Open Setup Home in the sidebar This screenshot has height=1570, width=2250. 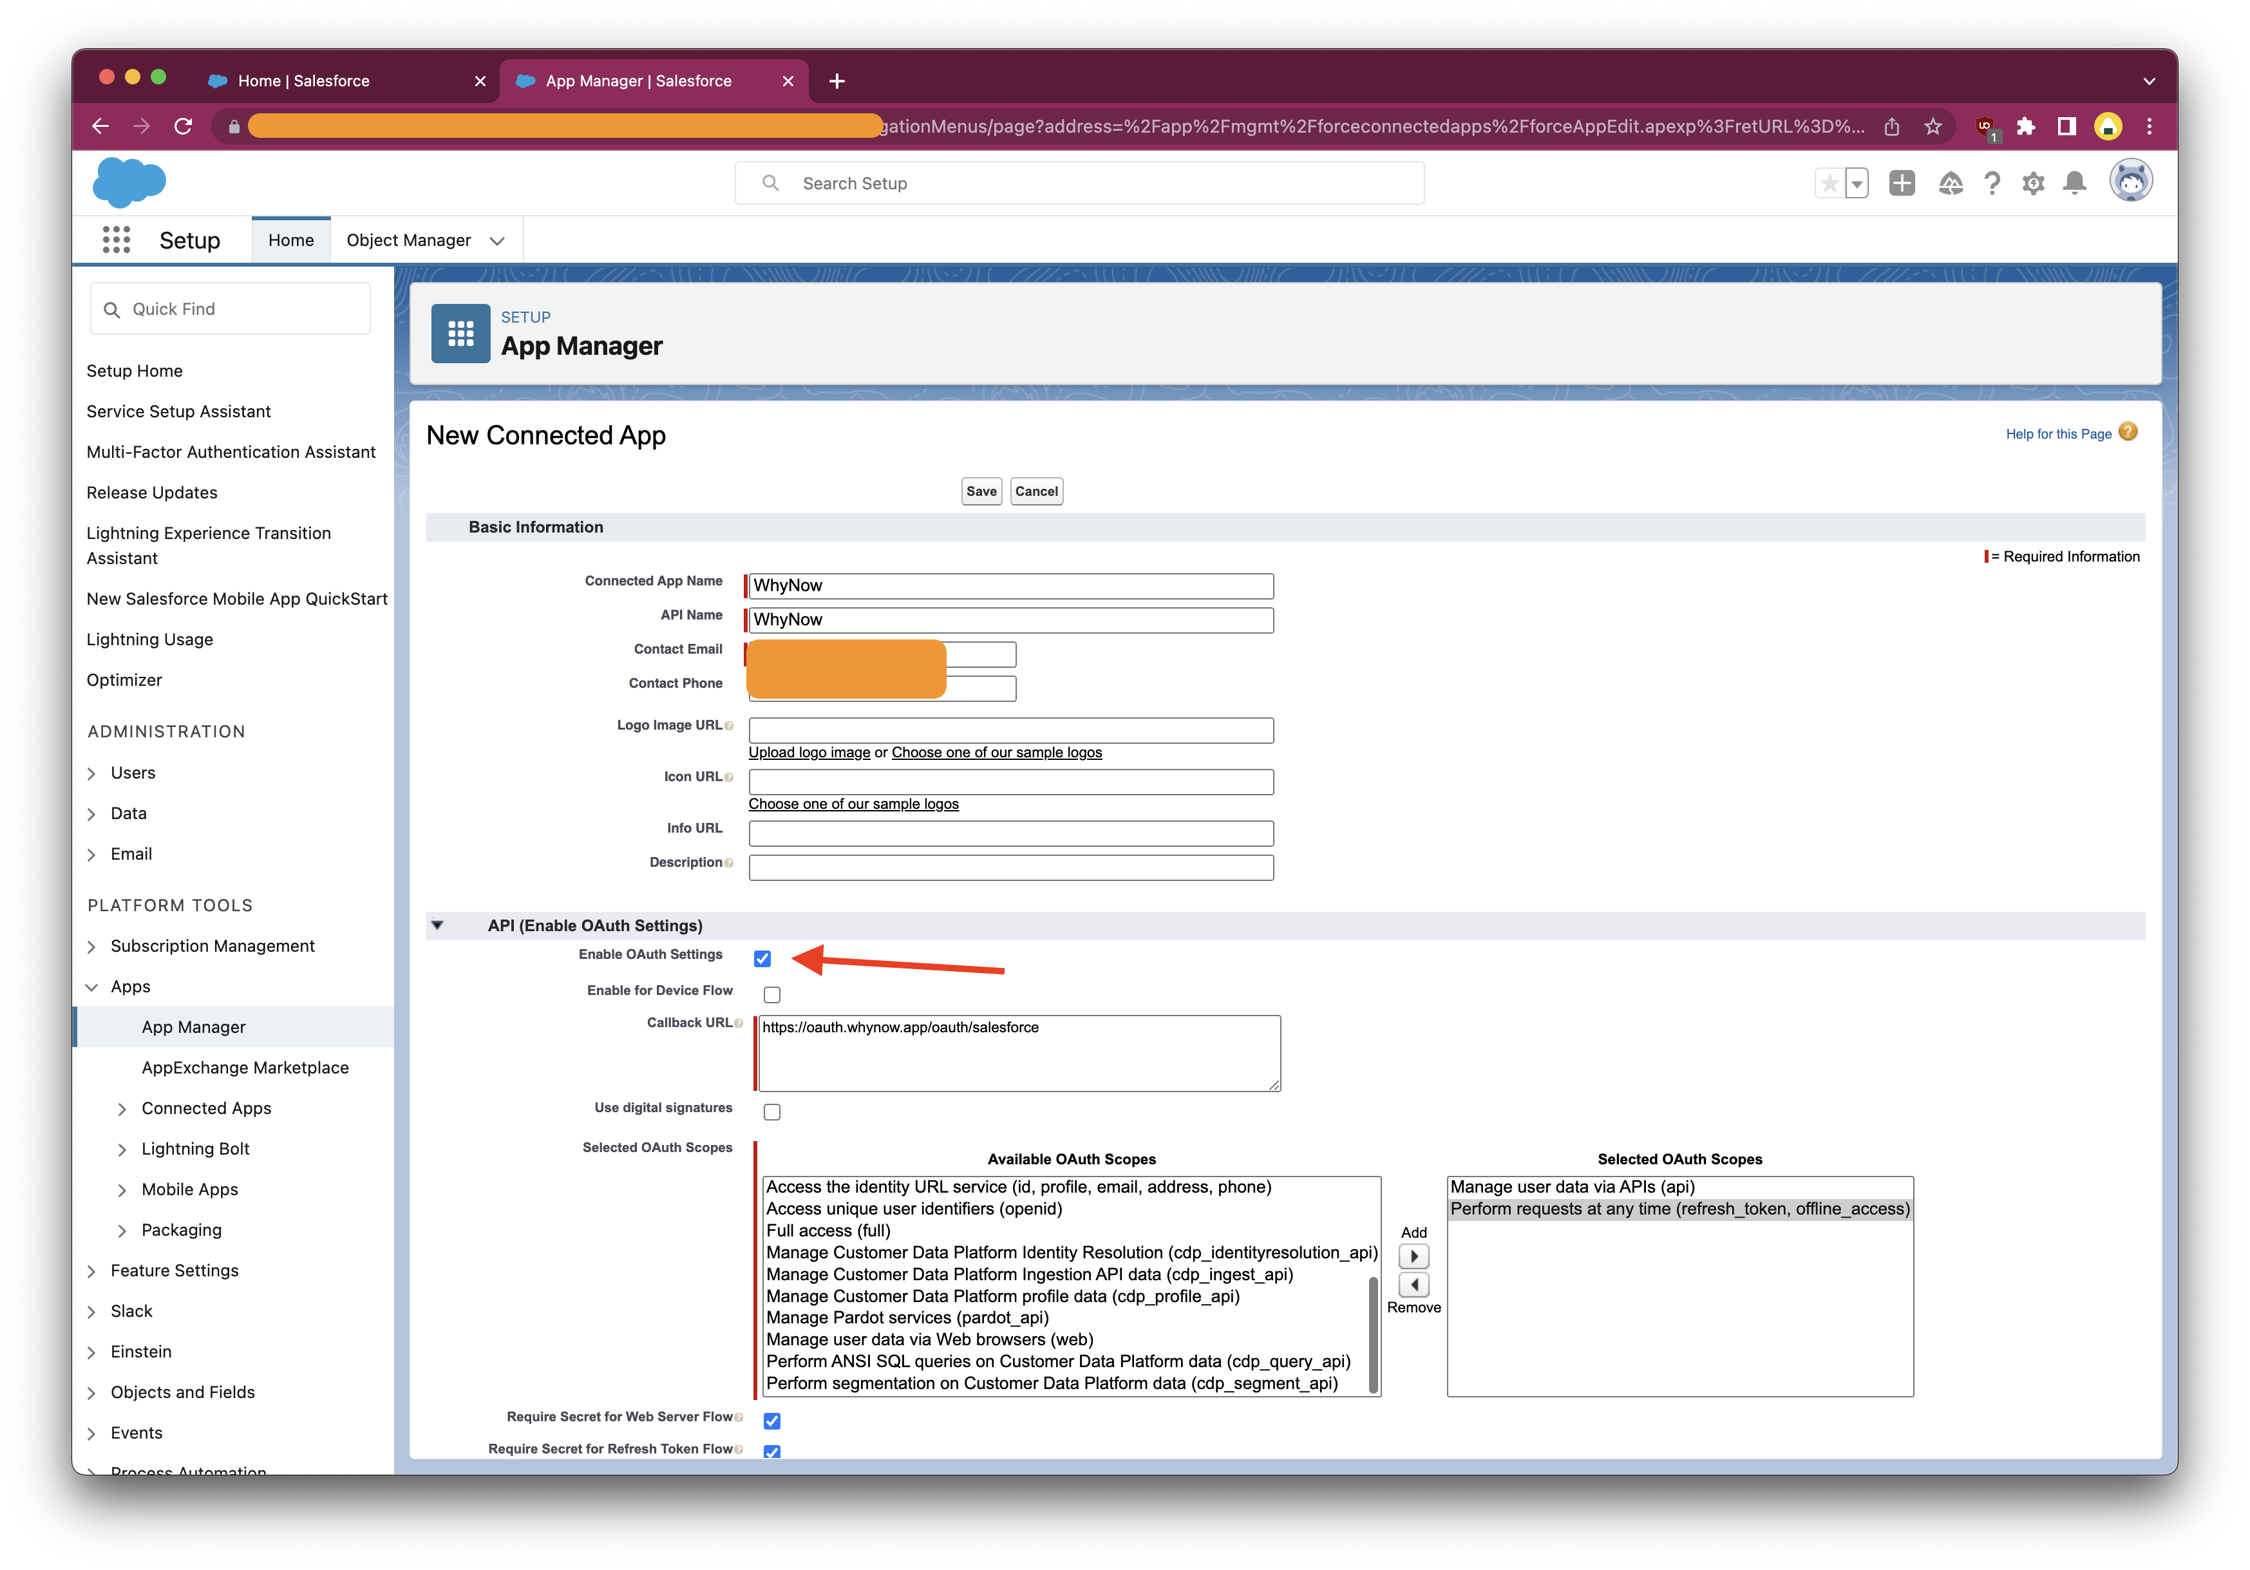[x=134, y=370]
